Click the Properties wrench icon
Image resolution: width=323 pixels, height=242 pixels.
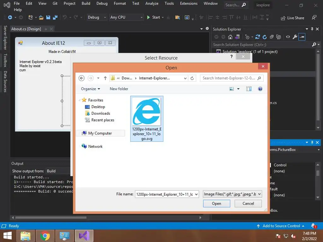[295, 37]
